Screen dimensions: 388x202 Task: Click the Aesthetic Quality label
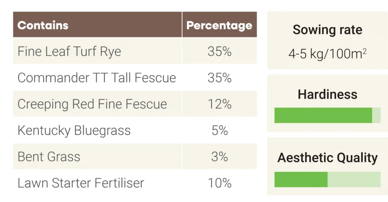[x=327, y=158]
